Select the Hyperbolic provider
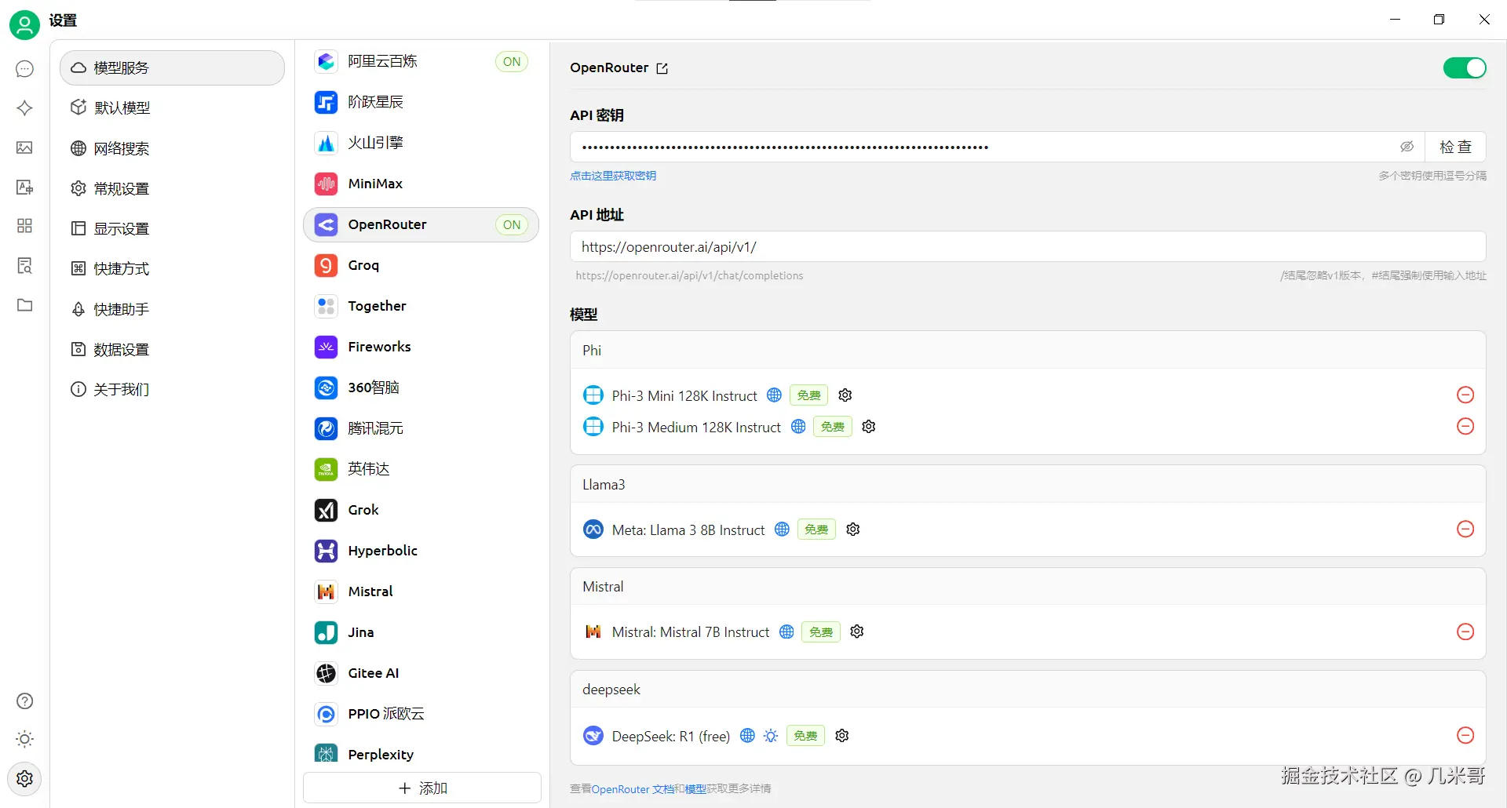 (421, 551)
